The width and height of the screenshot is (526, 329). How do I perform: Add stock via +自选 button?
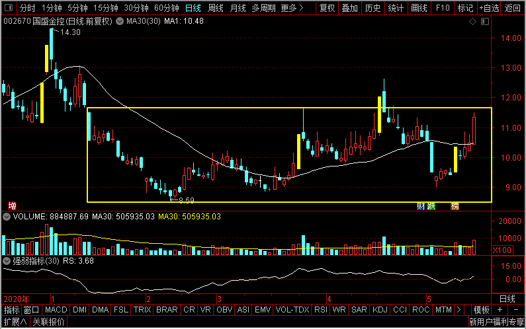(489, 8)
